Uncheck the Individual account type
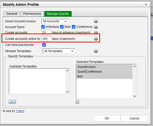Screen dimensions: 153x126 [x=43, y=27]
